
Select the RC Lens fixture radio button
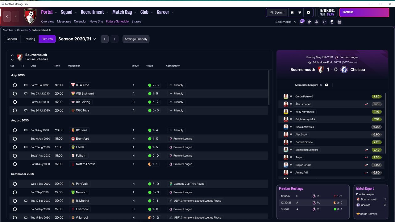coord(15,130)
